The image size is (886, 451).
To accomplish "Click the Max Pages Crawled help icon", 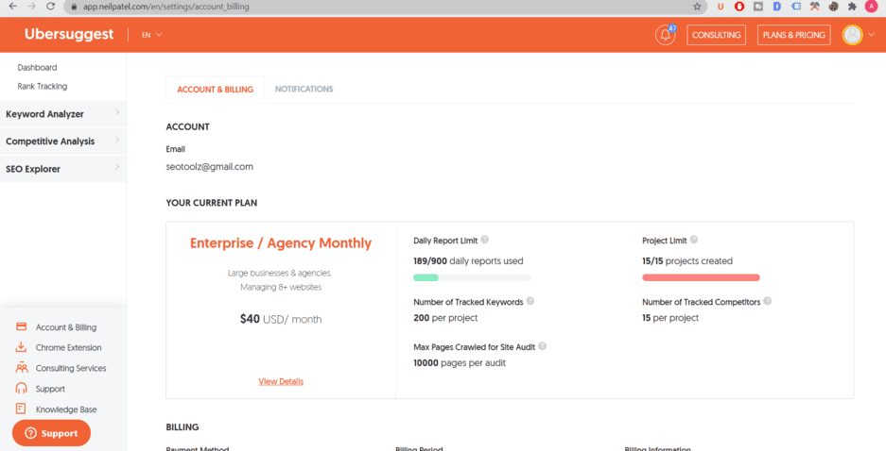I will click(543, 346).
